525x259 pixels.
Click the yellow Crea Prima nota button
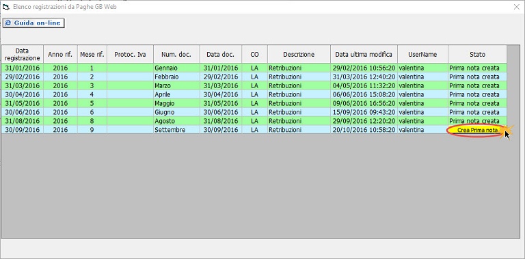click(477, 130)
